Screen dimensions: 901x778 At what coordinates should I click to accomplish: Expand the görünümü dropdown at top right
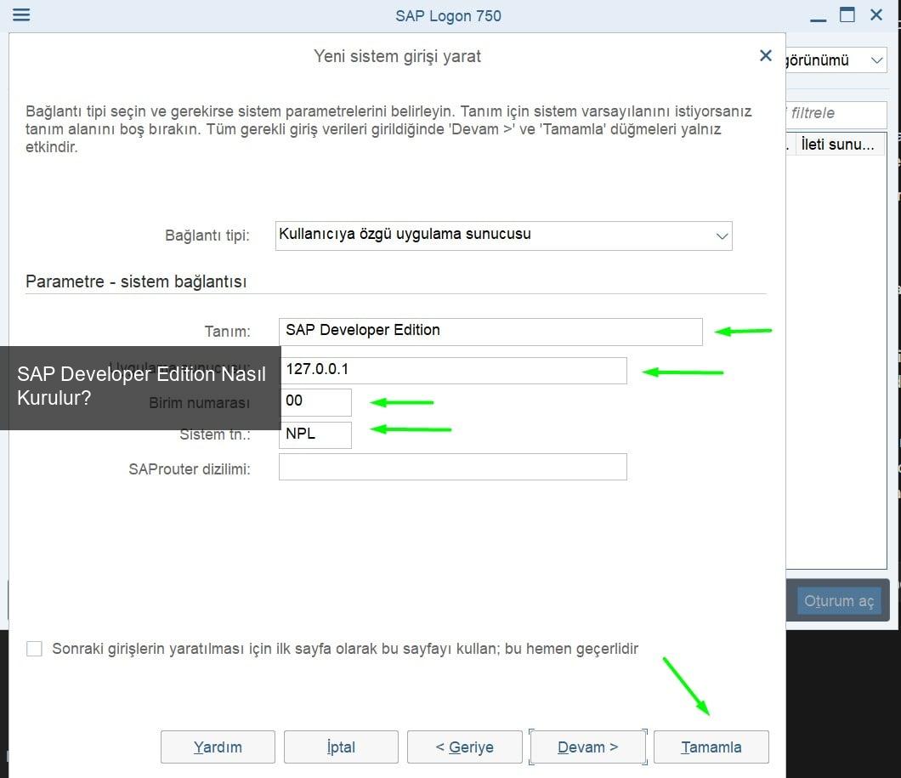pyautogui.click(x=876, y=60)
